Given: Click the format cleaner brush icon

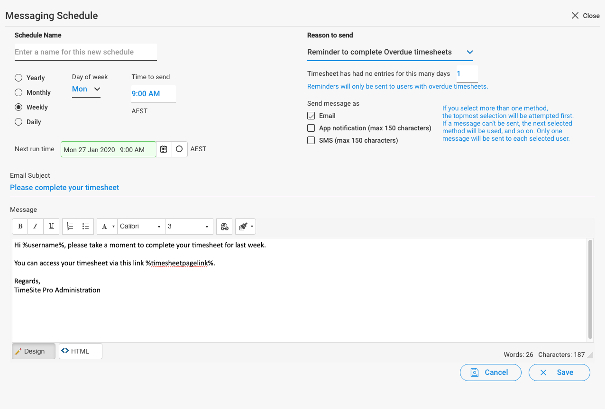Looking at the screenshot, I should coord(243,227).
